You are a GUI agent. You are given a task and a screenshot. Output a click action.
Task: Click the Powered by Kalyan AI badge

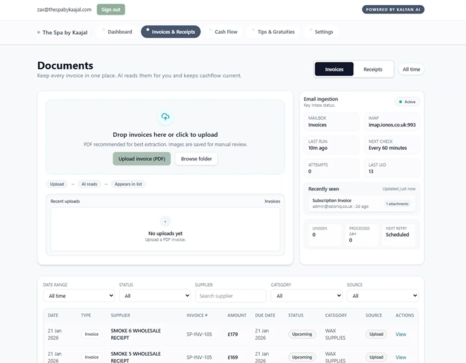(392, 10)
